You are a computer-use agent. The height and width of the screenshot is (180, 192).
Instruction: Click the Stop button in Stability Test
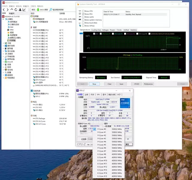coord(94,84)
